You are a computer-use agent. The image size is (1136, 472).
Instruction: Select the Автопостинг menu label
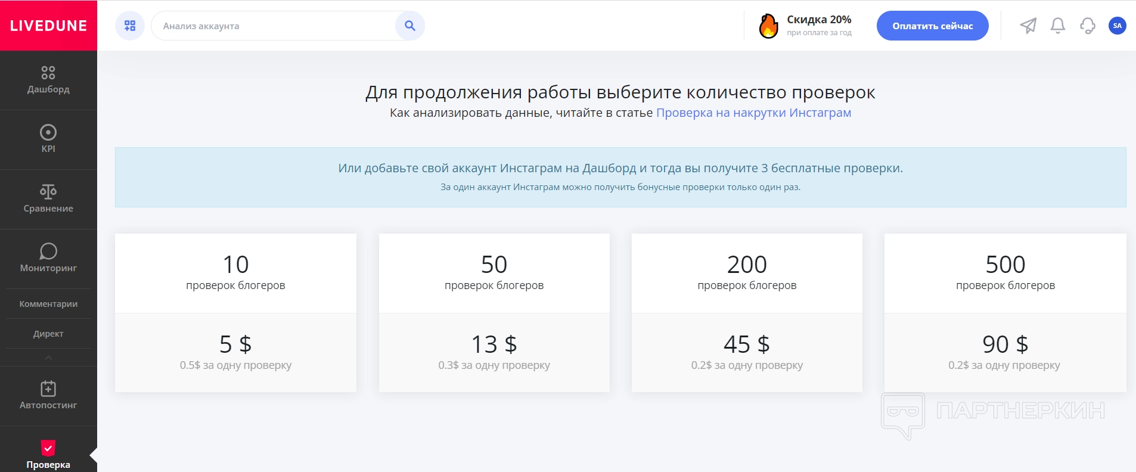click(x=48, y=405)
